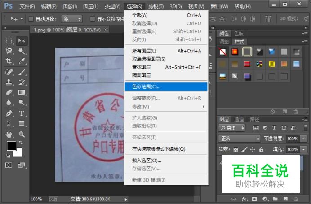
Task: Choose 所有图层(L) menu entry
Action: coord(166,51)
